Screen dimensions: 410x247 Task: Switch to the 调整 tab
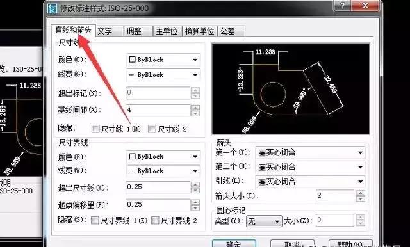138,31
